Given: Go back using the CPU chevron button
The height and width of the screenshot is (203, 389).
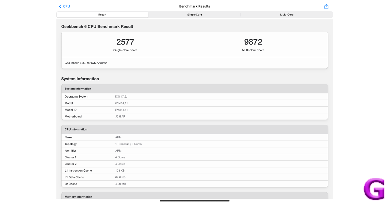Looking at the screenshot, I should click(x=65, y=6).
